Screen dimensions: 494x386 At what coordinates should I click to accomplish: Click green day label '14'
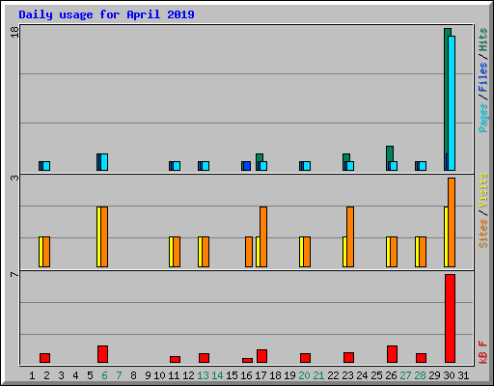[217, 375]
